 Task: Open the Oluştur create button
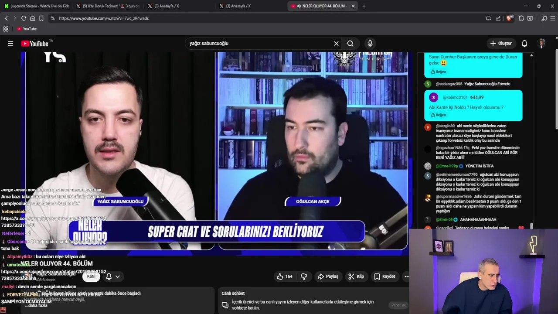(x=500, y=44)
